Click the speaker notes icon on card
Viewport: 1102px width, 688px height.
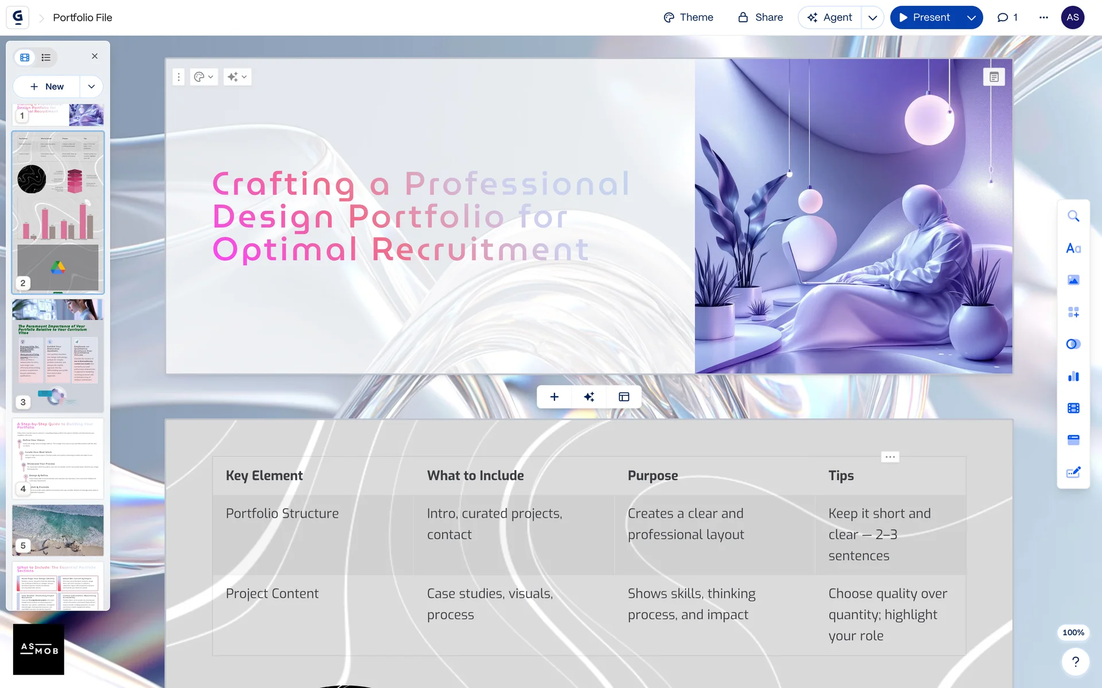click(x=994, y=77)
